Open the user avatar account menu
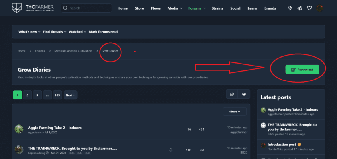Screen dimensions: 337x159 tap(320, 8)
